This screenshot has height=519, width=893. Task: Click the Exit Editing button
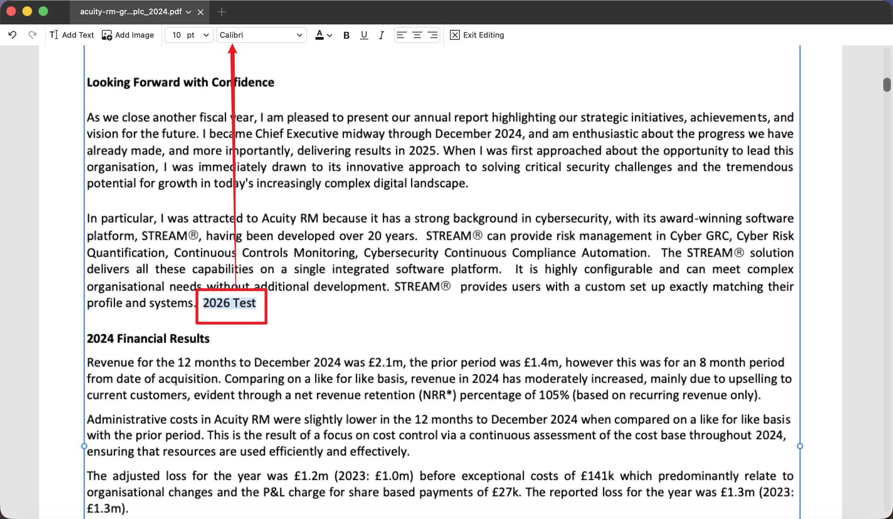click(477, 35)
